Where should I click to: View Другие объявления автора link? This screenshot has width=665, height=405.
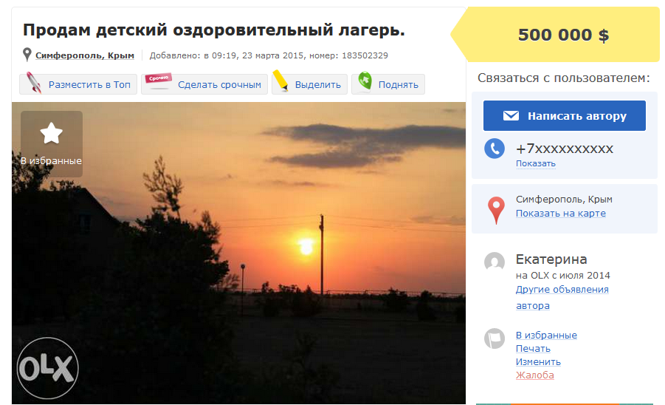coord(562,297)
